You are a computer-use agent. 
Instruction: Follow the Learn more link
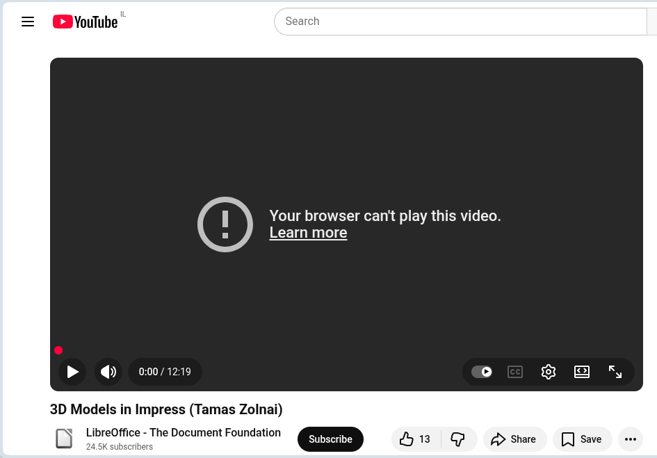pyautogui.click(x=309, y=233)
